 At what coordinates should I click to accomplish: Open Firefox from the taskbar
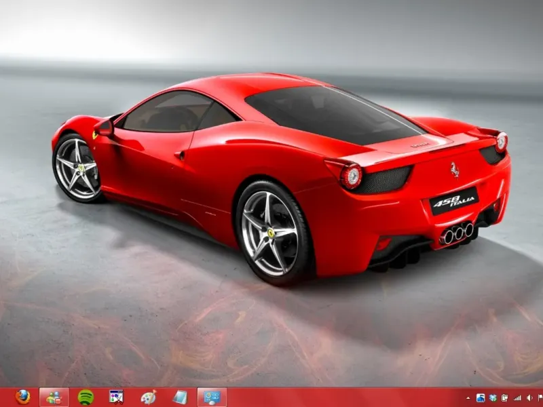click(23, 397)
